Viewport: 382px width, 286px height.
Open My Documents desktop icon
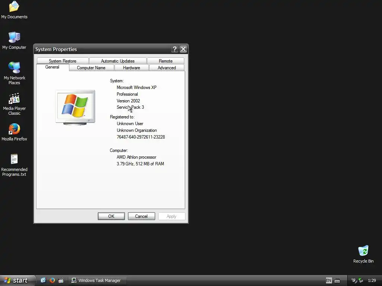[x=14, y=10]
